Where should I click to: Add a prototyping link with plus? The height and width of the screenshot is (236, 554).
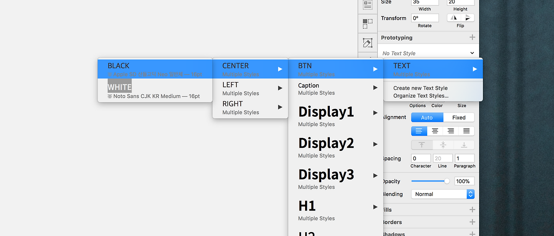pos(472,38)
